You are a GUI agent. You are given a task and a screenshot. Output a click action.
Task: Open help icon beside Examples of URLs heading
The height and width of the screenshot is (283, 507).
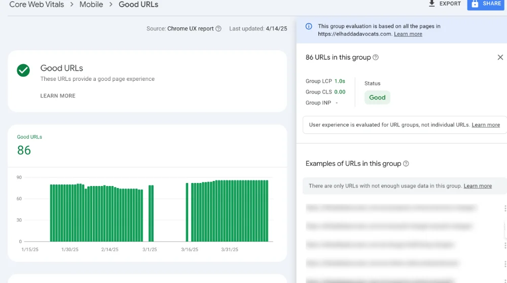(406, 164)
